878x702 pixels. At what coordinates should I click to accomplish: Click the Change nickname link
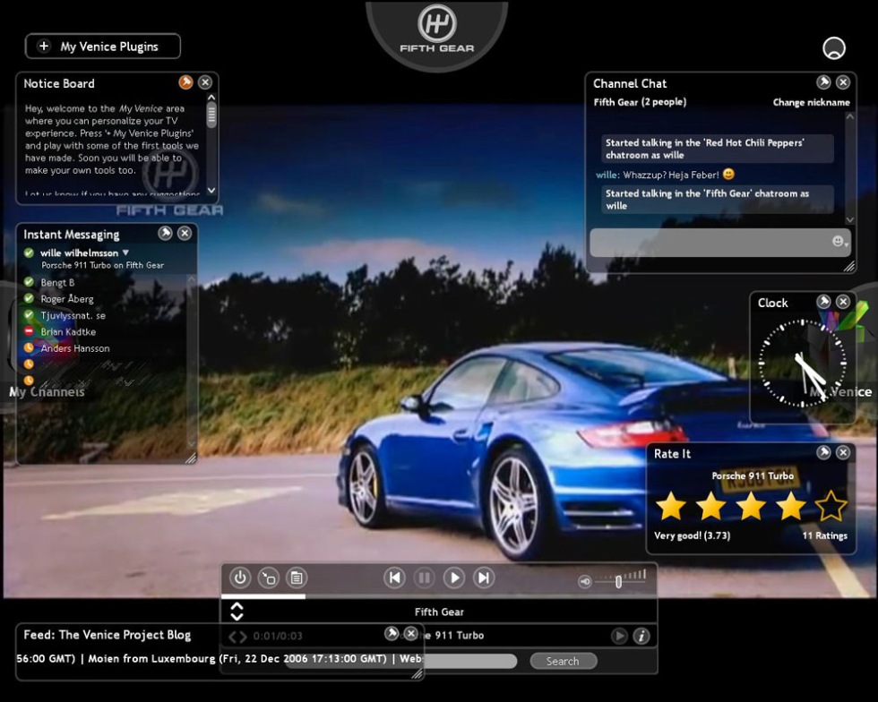[812, 102]
